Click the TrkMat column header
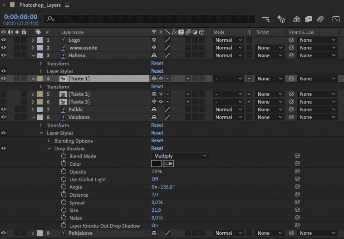The width and height of the screenshot is (344, 239). point(262,32)
